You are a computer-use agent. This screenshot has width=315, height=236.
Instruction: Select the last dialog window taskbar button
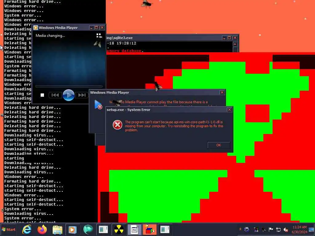tap(165, 230)
